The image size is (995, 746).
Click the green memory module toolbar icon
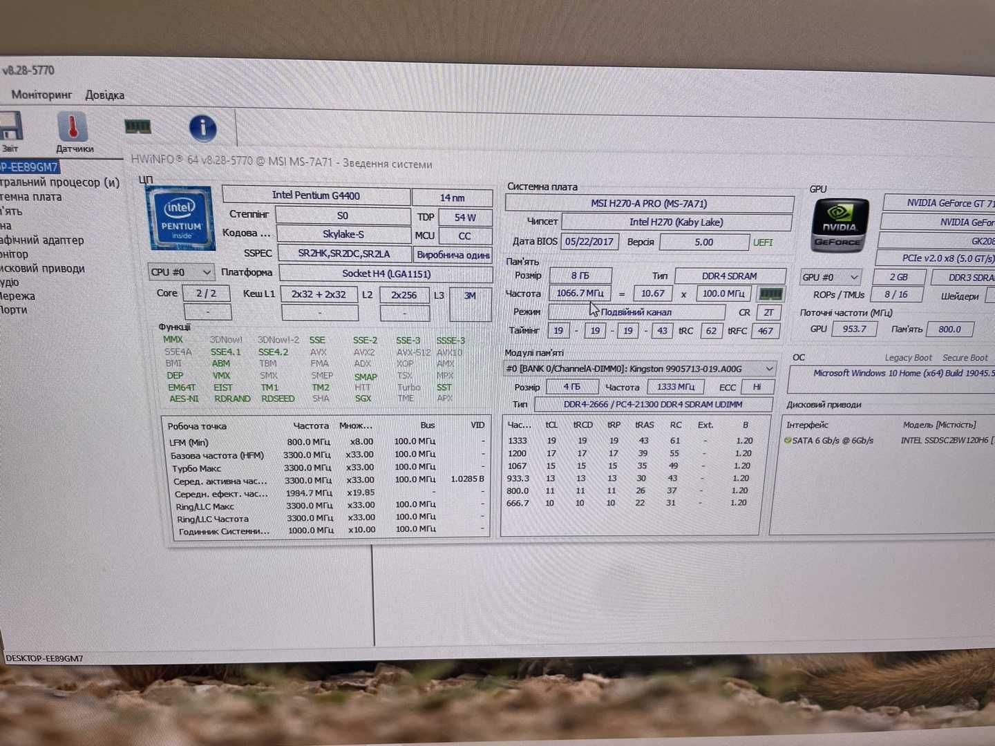pyautogui.click(x=137, y=126)
